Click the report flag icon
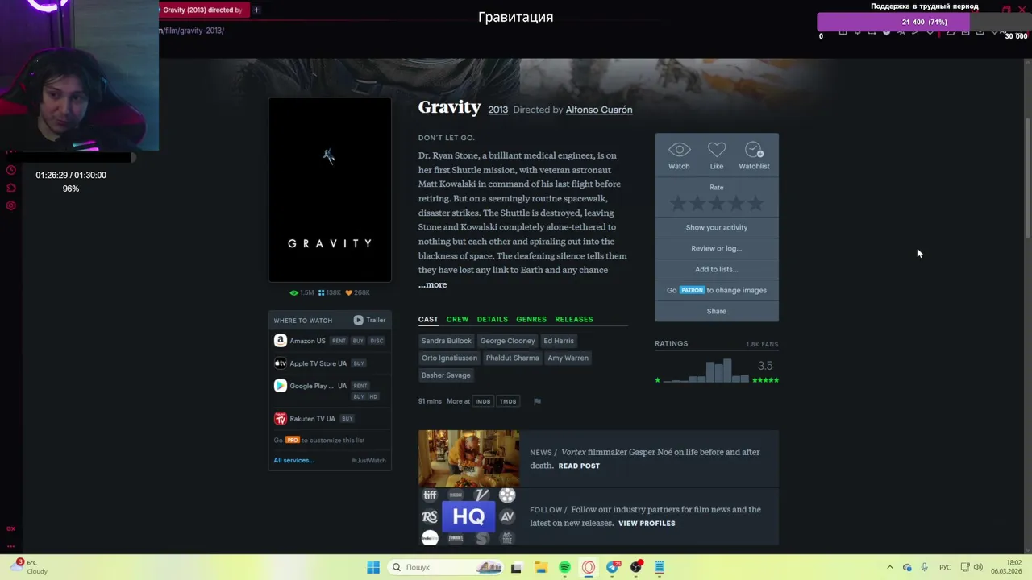This screenshot has width=1032, height=580. coord(537,401)
